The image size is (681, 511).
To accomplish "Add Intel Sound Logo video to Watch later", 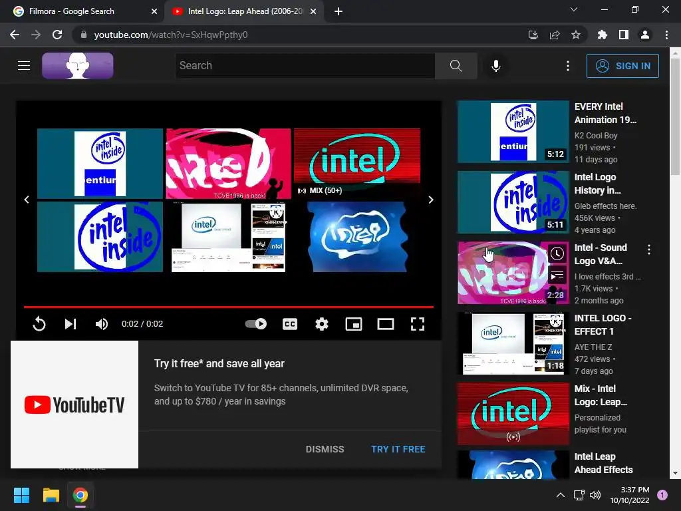I will click(x=557, y=254).
